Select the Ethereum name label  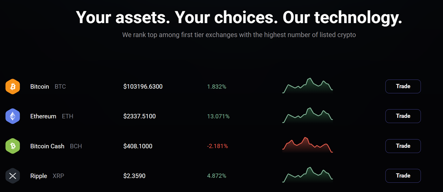43,116
